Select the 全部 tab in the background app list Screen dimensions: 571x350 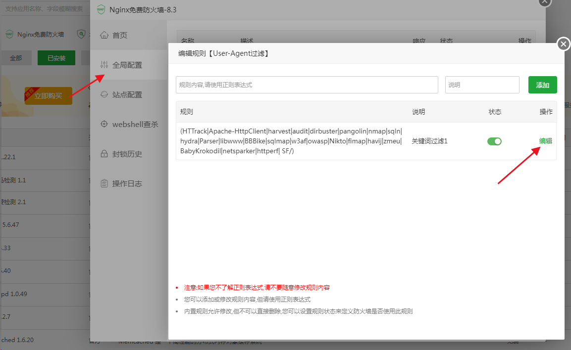click(x=16, y=58)
